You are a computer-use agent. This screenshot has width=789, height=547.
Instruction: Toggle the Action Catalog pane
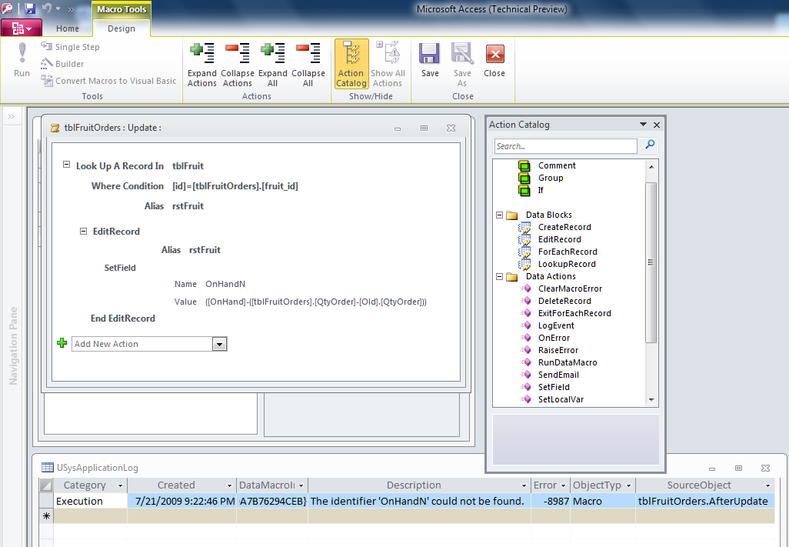click(351, 65)
